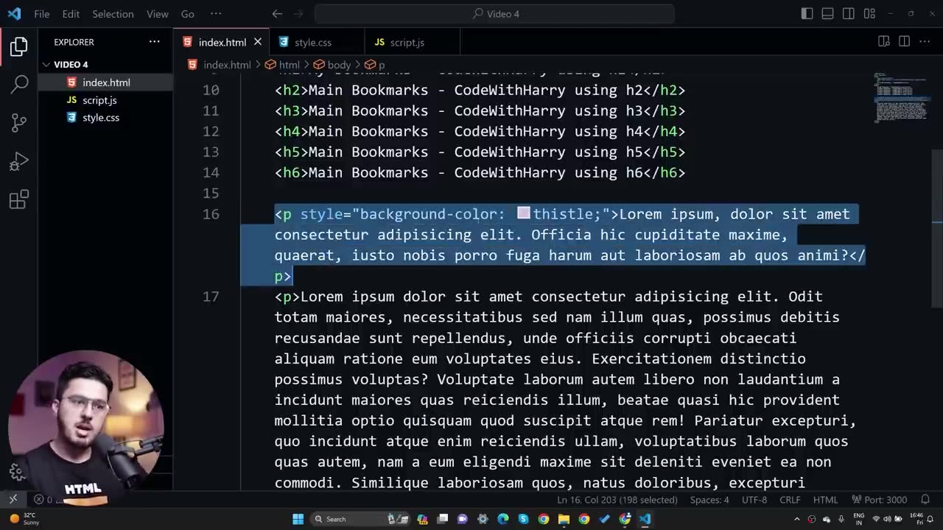943x530 pixels.
Task: Click the line 17 gutter number
Action: [211, 296]
